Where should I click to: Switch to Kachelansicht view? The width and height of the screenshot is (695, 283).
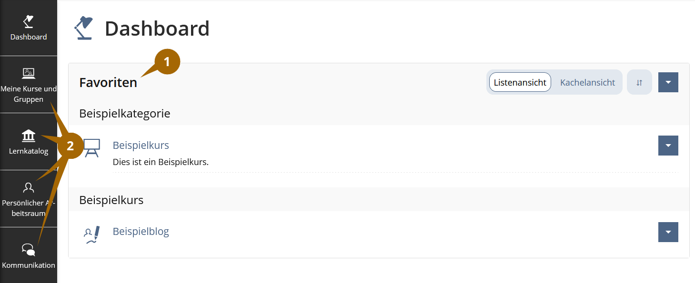587,82
